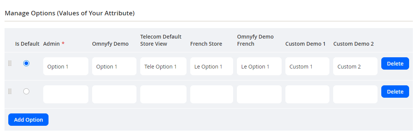This screenshot has width=417, height=137.
Task: Click the Custom 1 input field
Action: (x=308, y=66)
